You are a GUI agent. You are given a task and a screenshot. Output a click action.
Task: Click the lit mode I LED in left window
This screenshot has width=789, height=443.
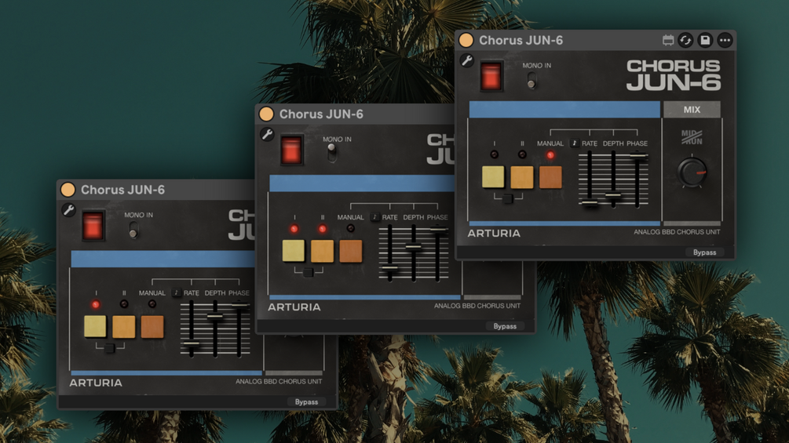[x=96, y=304]
